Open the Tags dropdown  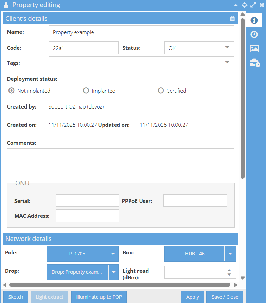click(141, 63)
